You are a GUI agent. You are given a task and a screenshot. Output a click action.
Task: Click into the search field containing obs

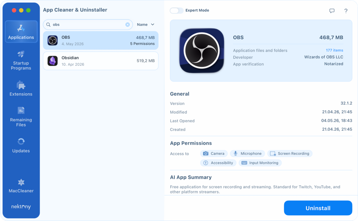88,25
